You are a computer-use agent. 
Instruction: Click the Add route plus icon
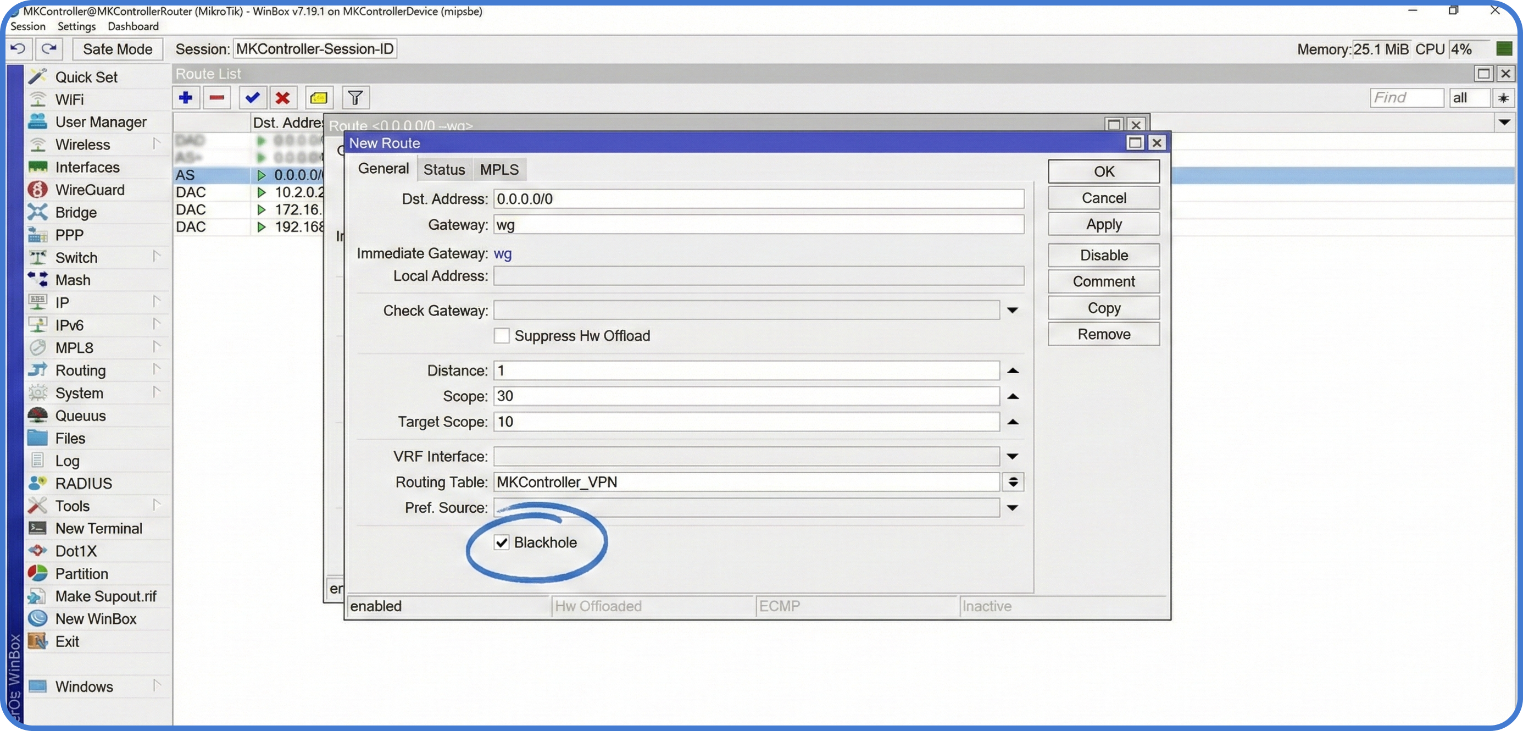pyautogui.click(x=186, y=98)
